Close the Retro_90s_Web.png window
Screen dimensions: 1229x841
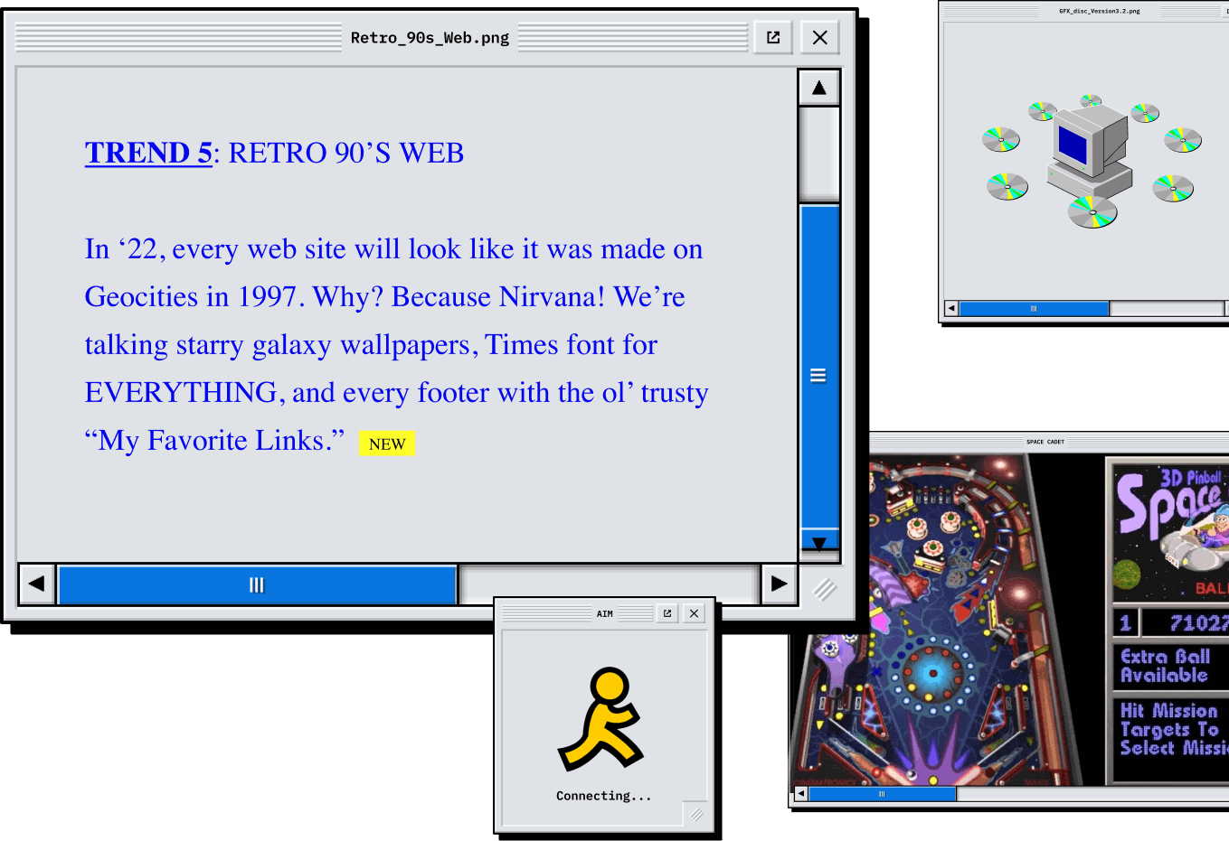click(x=819, y=37)
